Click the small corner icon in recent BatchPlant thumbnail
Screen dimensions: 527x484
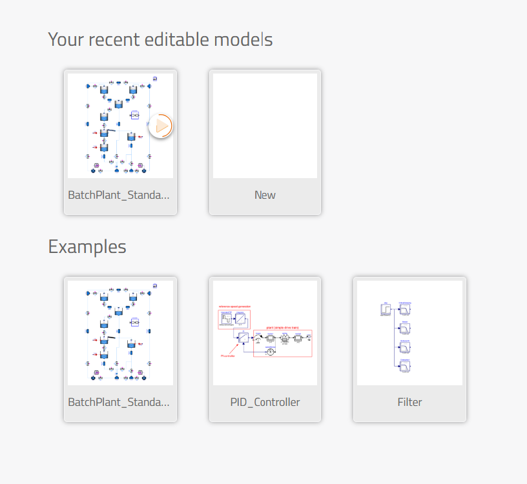pyautogui.click(x=155, y=79)
